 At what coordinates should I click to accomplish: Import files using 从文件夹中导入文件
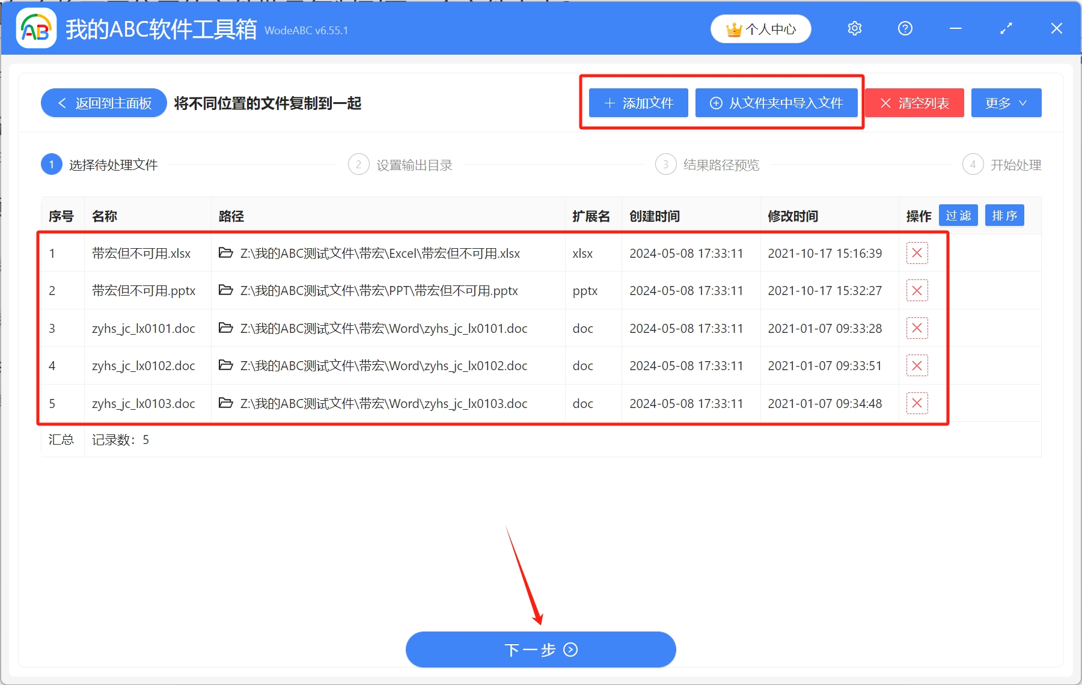click(x=777, y=103)
